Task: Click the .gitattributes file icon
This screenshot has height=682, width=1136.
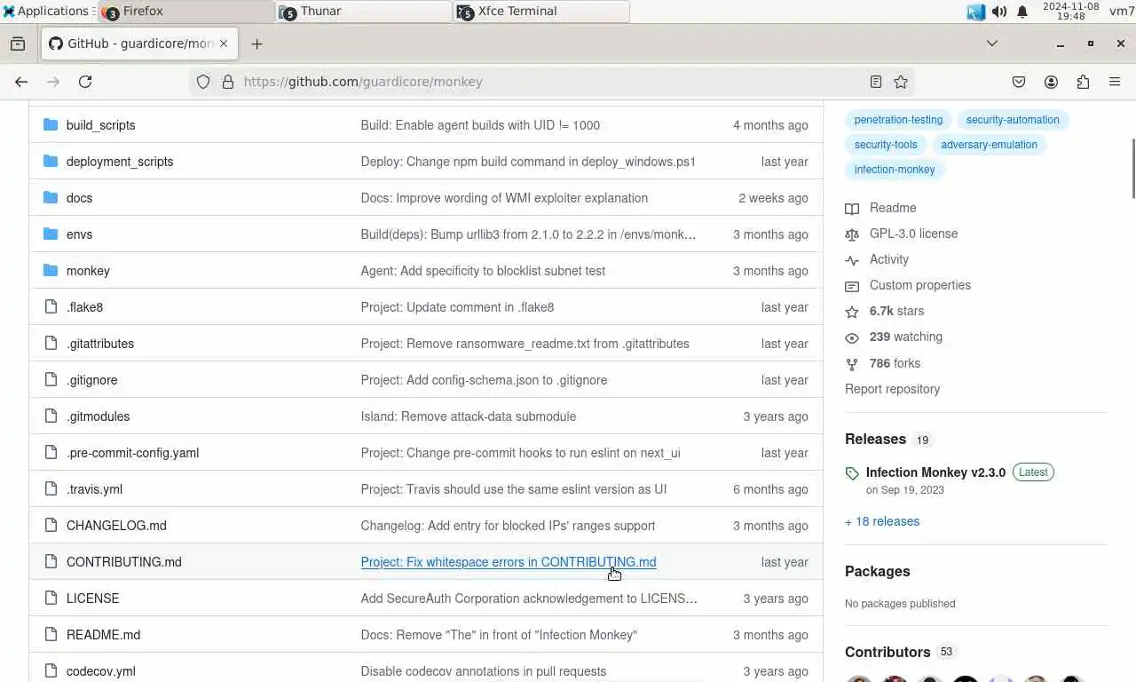Action: tap(51, 344)
